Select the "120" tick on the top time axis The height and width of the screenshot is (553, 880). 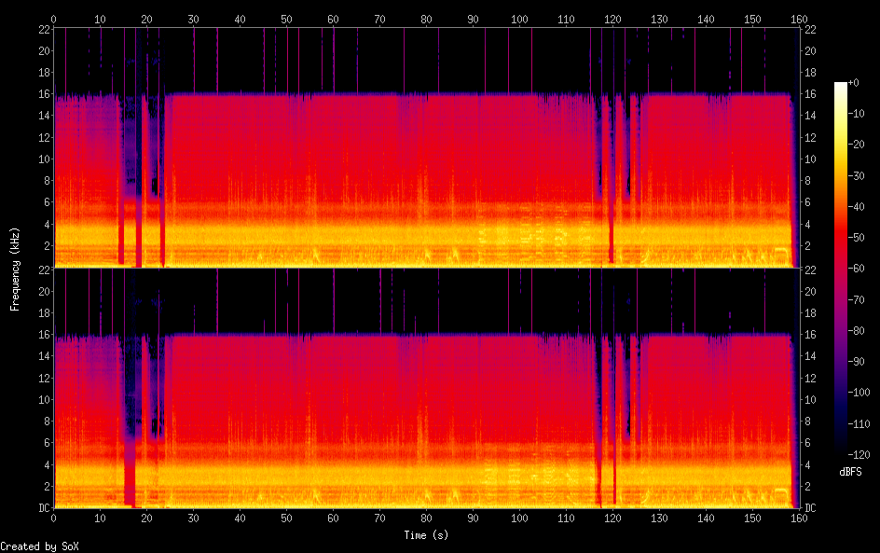click(612, 19)
